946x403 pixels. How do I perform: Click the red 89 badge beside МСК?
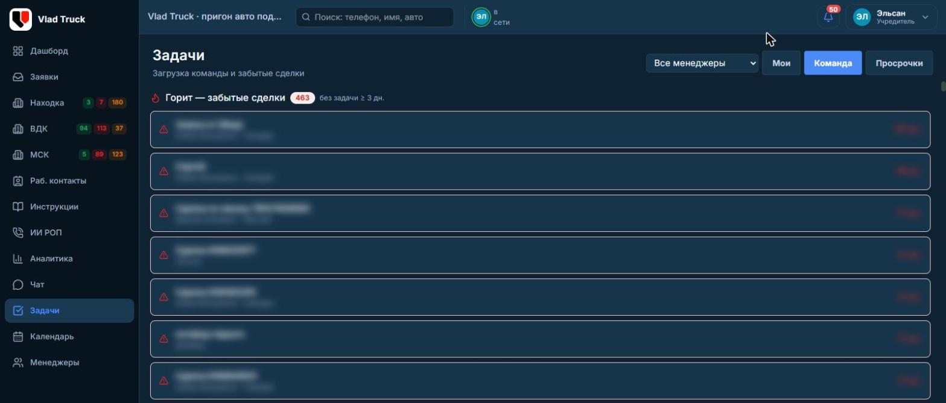[100, 155]
